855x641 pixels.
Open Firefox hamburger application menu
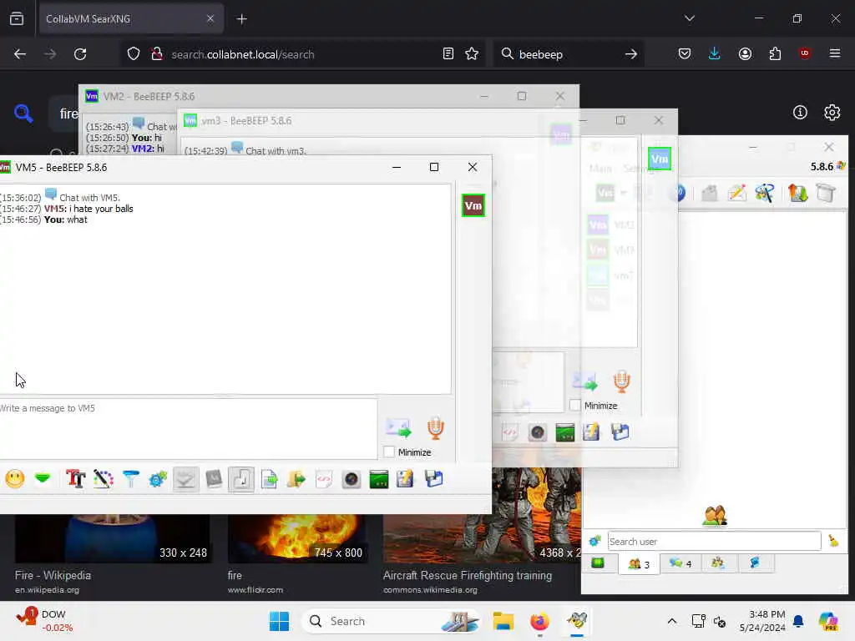834,53
